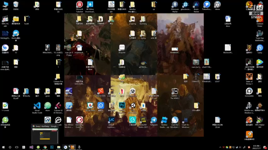Open the Windows Start menu

click(3, 147)
